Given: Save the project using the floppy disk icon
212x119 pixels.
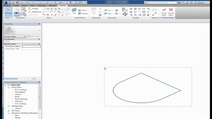Looking at the screenshot, I should 17,3.
